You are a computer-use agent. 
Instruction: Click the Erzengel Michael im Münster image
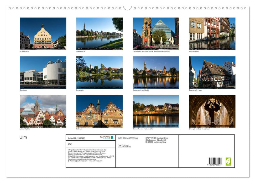tap(212, 111)
